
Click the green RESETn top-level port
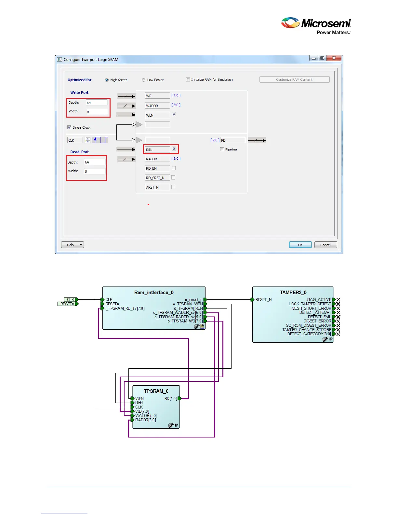68,304
